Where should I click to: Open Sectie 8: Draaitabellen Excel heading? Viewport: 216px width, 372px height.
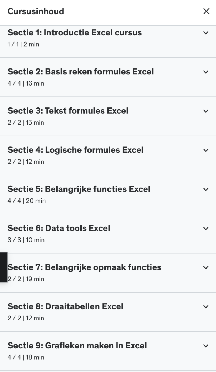click(65, 306)
